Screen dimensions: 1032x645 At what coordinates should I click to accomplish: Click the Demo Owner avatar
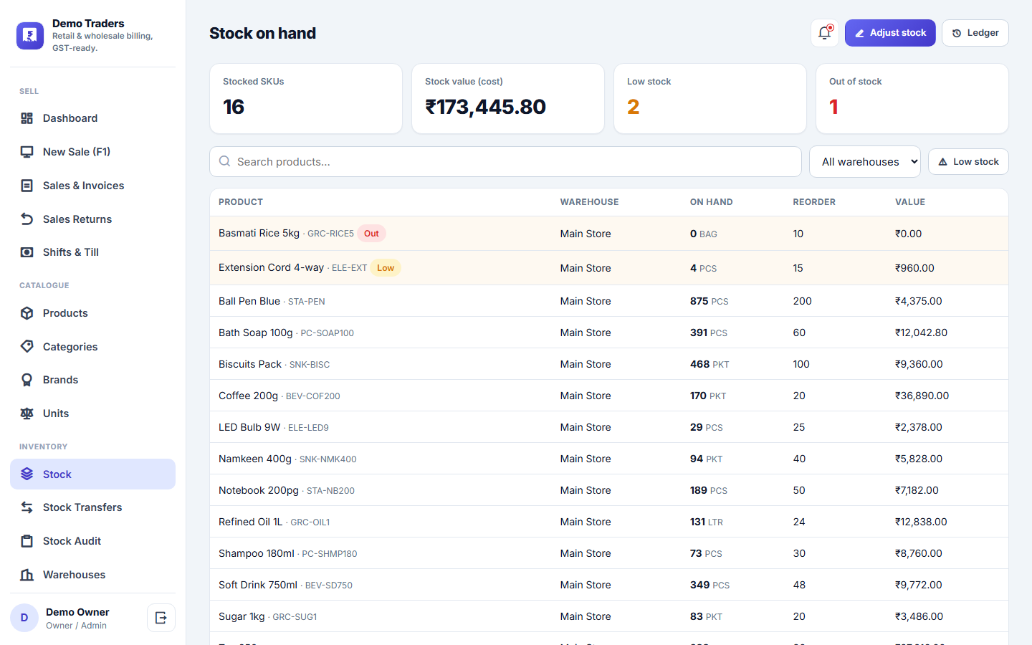tap(24, 618)
